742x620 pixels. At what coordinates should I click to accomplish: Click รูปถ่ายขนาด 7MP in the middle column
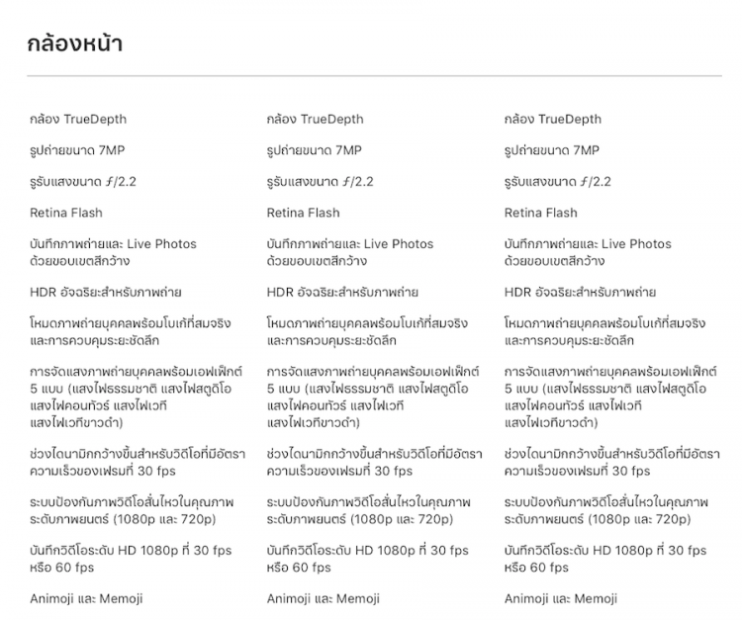click(x=314, y=150)
